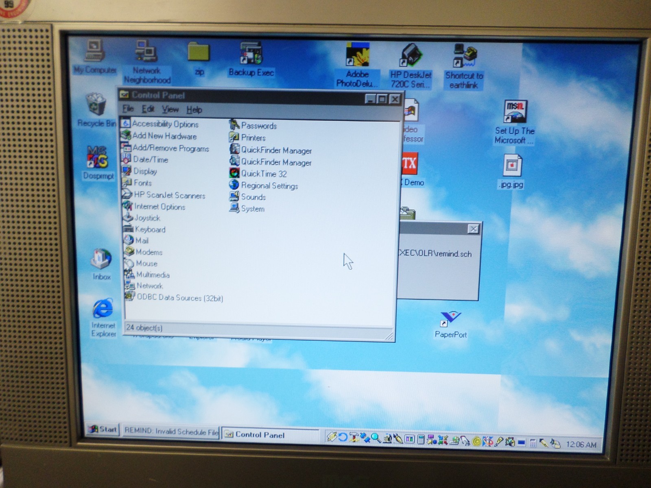Open Accessibility Options in Control Panel
The width and height of the screenshot is (651, 488).
[x=160, y=124]
